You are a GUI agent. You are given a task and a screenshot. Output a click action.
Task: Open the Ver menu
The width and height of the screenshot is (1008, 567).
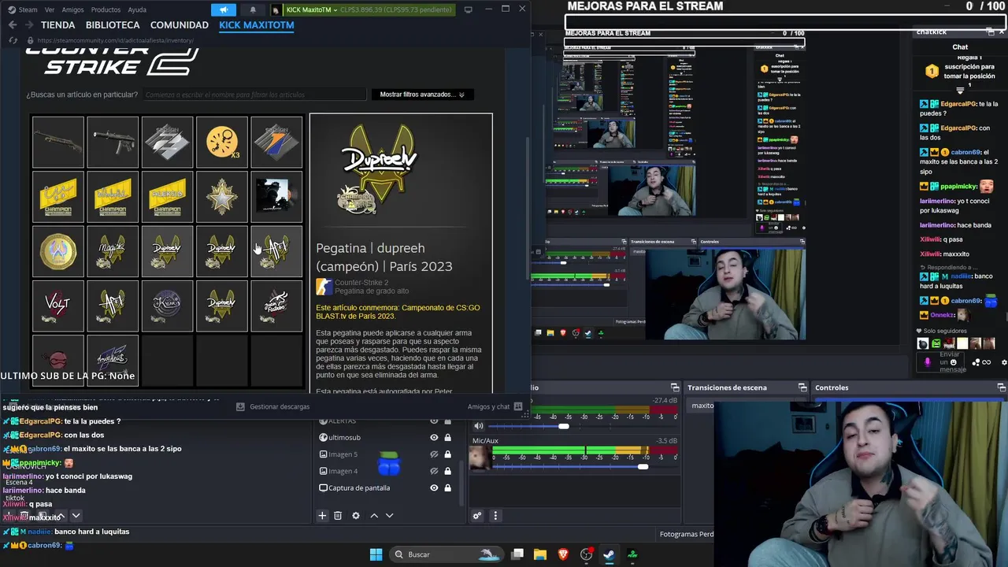(50, 9)
